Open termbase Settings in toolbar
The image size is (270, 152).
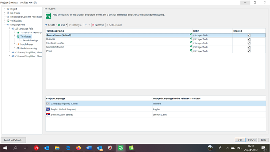76,25
